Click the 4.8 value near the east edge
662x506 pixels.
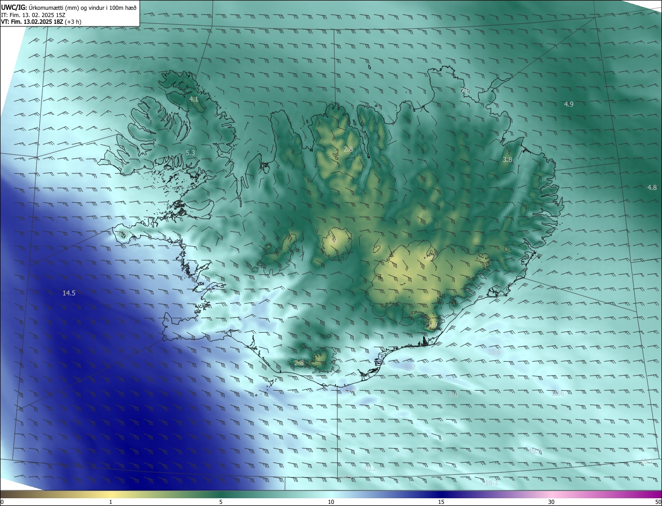click(652, 188)
